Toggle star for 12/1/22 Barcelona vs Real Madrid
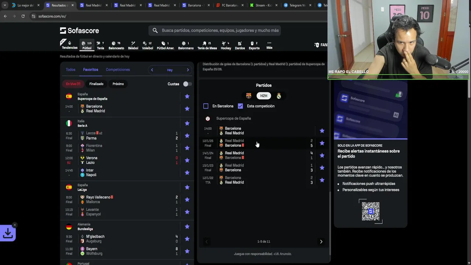The width and height of the screenshot is (471, 265). point(322,180)
